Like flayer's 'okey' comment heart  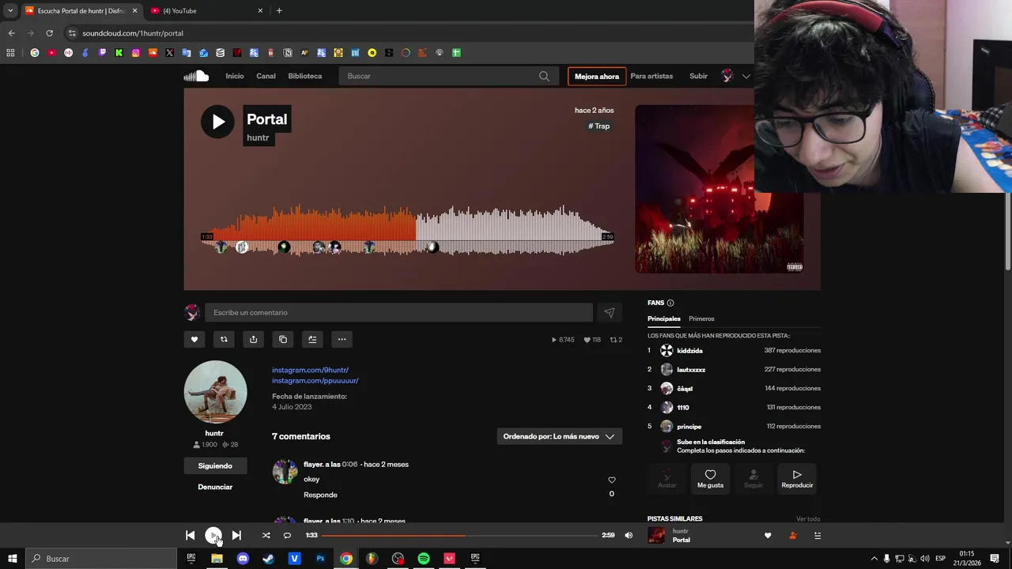pyautogui.click(x=611, y=480)
